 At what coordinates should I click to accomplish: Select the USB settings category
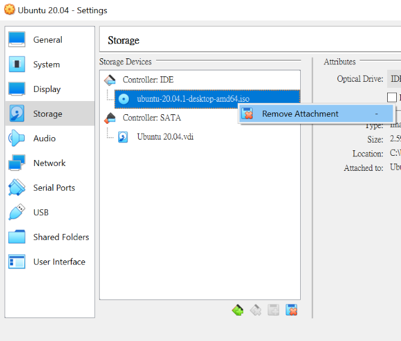[50, 212]
